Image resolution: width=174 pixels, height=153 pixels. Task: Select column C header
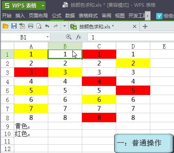point(99,46)
